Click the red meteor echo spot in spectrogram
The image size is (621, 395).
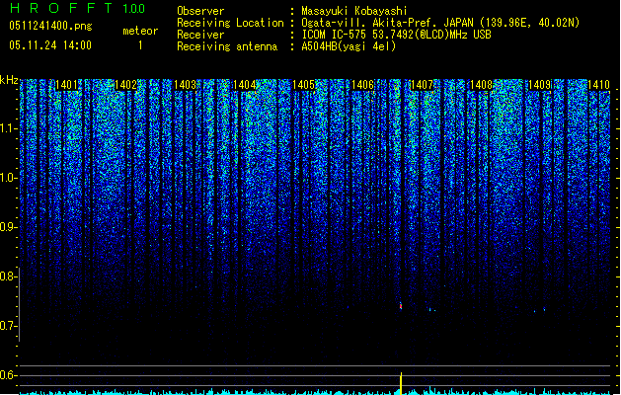(x=401, y=306)
